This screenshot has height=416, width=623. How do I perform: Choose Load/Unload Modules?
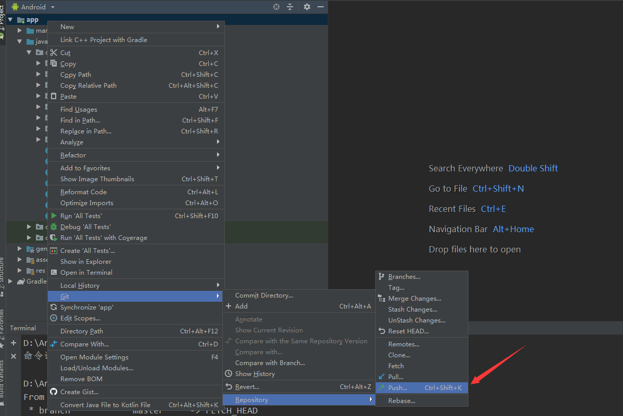coord(136,368)
